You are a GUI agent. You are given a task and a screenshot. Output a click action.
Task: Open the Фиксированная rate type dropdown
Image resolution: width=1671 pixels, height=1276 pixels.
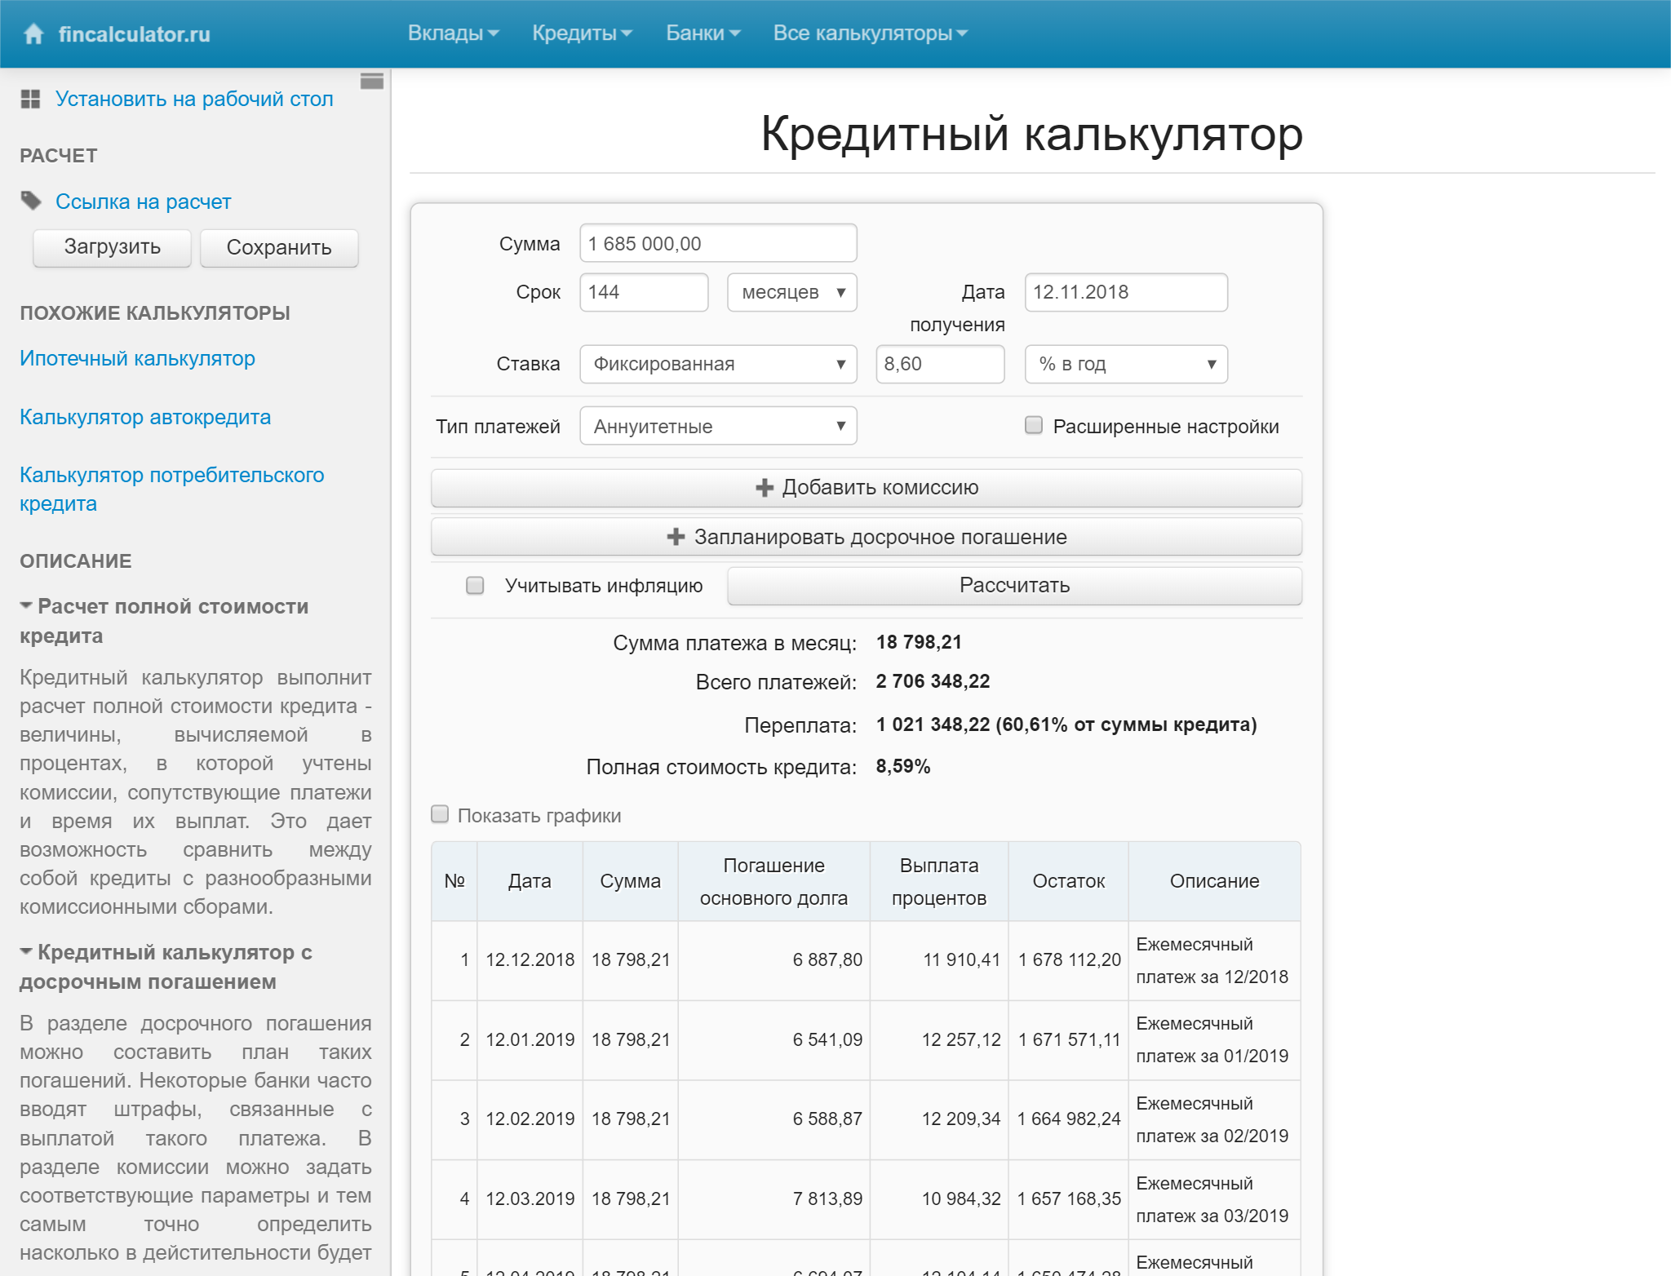tap(718, 364)
